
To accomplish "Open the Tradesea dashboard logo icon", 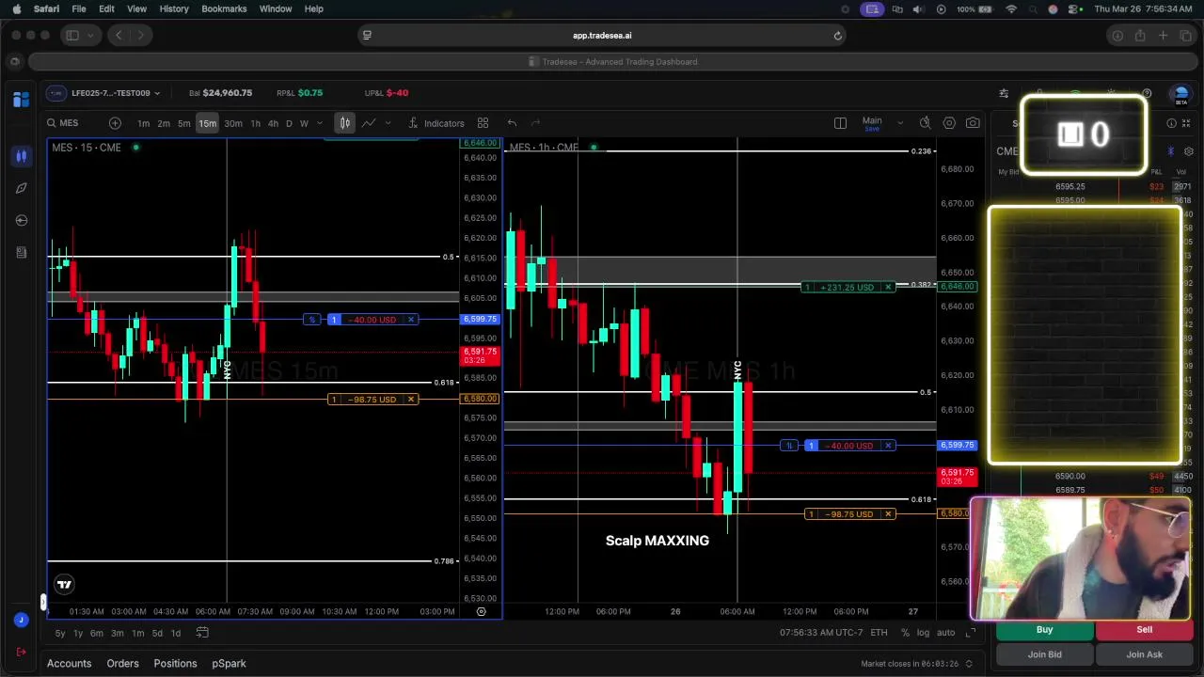I will pos(21,99).
